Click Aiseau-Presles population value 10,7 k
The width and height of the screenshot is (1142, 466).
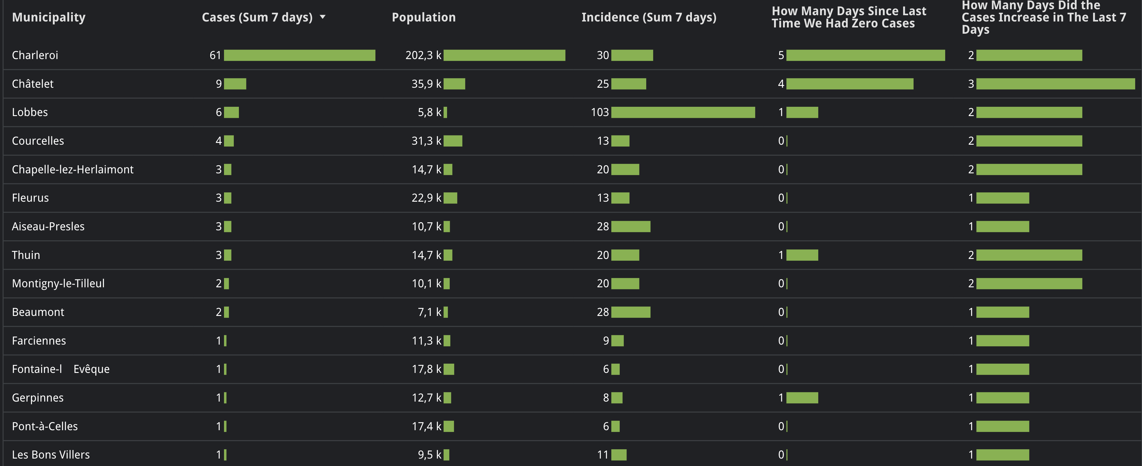[x=426, y=226]
